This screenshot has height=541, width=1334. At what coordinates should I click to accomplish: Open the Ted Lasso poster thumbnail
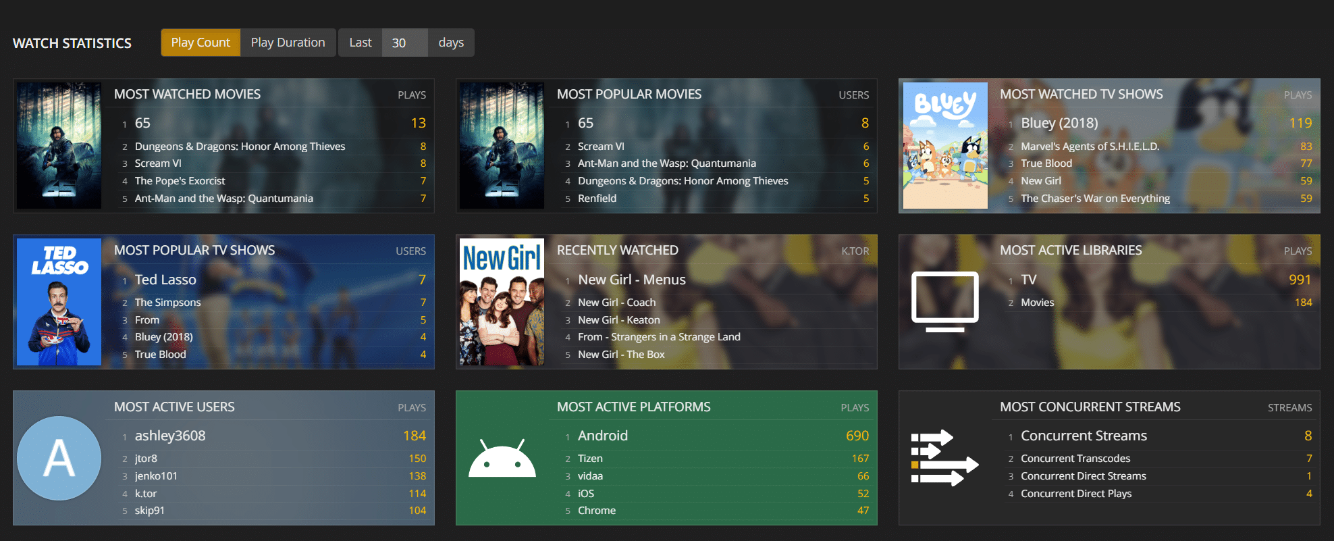[59, 302]
